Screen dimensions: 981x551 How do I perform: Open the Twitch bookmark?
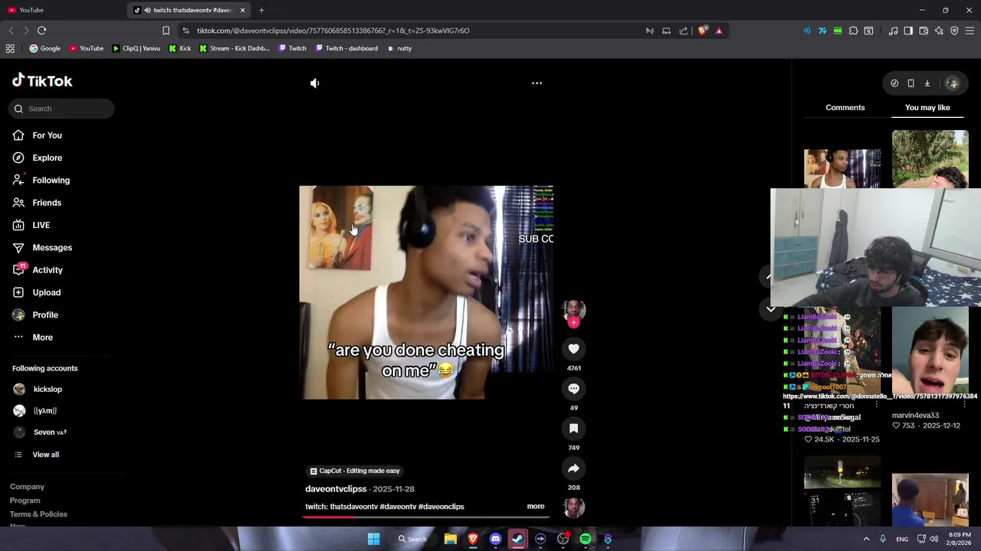click(x=292, y=48)
